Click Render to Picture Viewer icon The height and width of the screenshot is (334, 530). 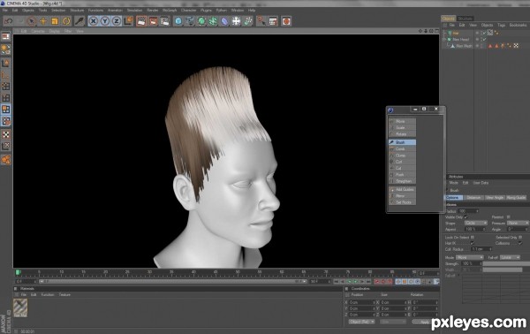click(x=153, y=21)
